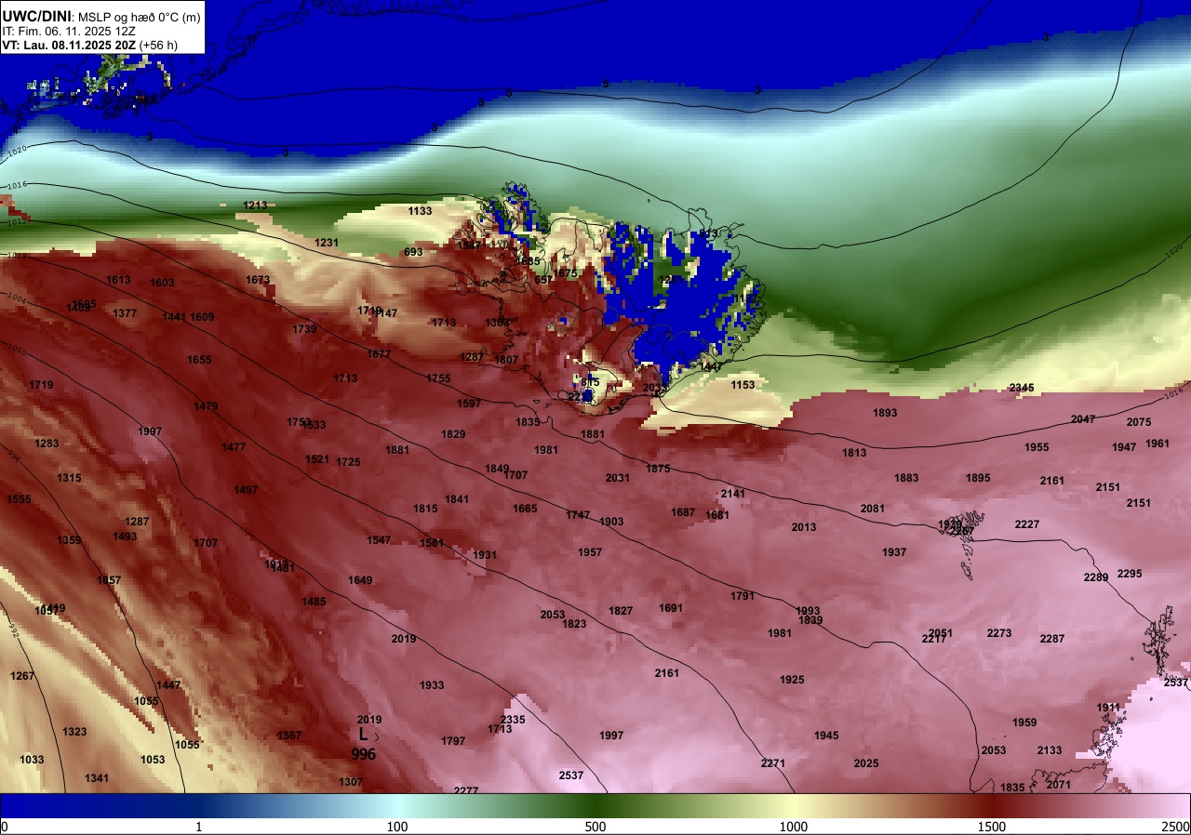1191x835 pixels.
Task: Click the 0 label at color scale start
Action: [5, 827]
